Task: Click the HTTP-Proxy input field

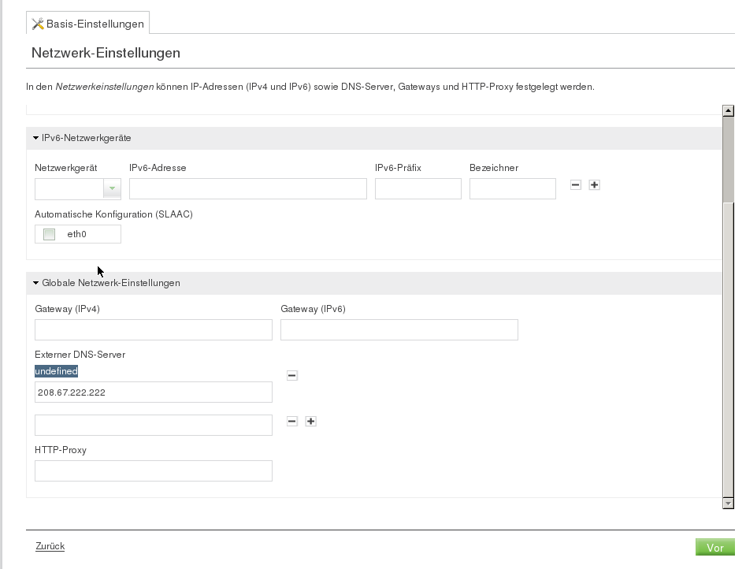Action: pyautogui.click(x=153, y=471)
